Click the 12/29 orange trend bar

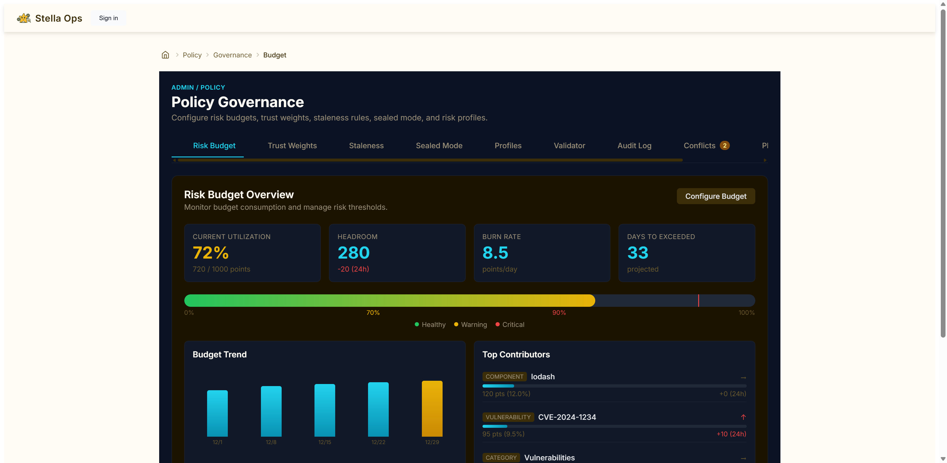432,408
